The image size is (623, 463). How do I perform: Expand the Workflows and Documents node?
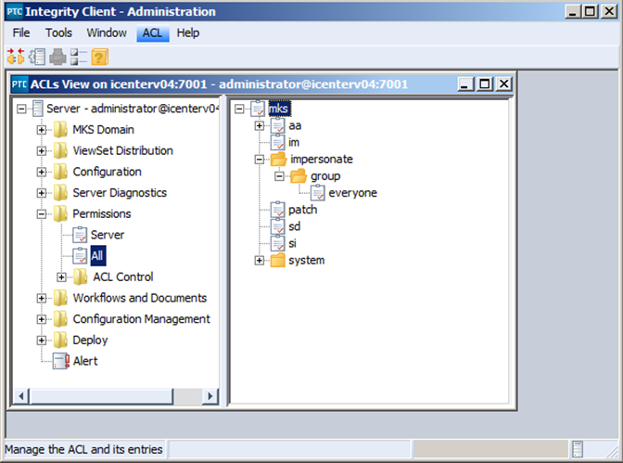coord(42,298)
